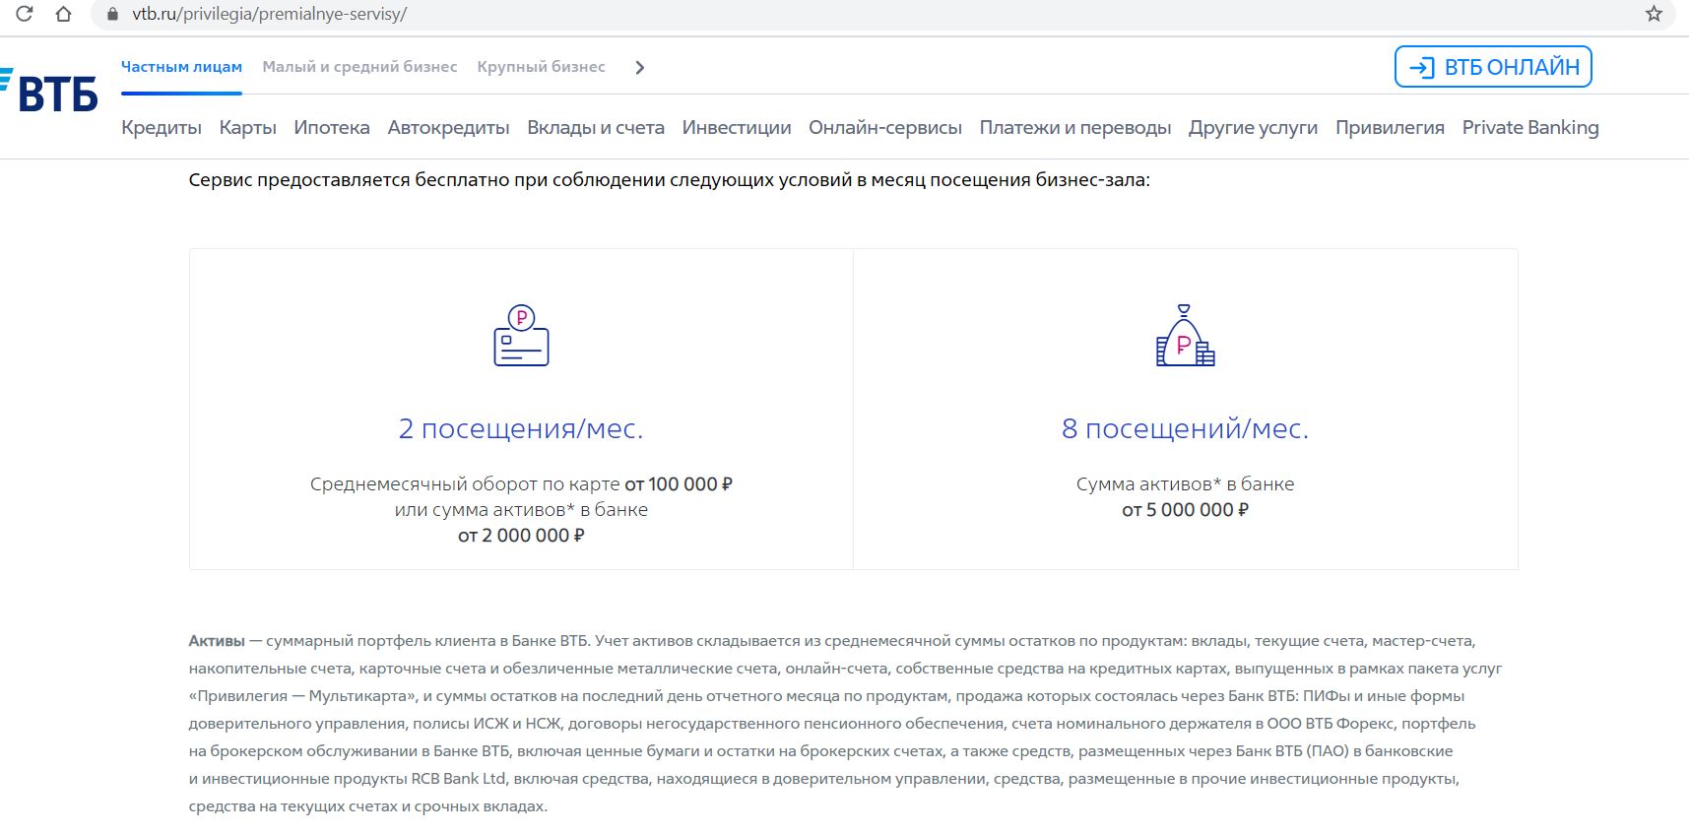The height and width of the screenshot is (835, 1689).
Task: Open the Автокредиты menu
Action: pos(448,127)
